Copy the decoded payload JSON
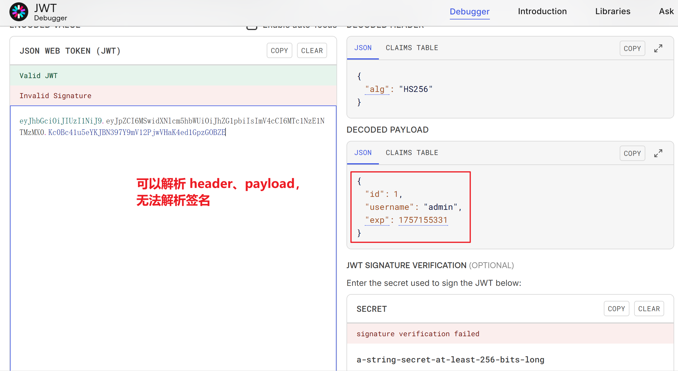Viewport: 678px width, 371px height. pyautogui.click(x=632, y=153)
